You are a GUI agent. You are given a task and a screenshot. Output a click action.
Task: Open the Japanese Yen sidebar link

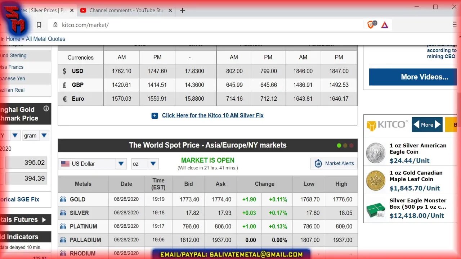[13, 78]
